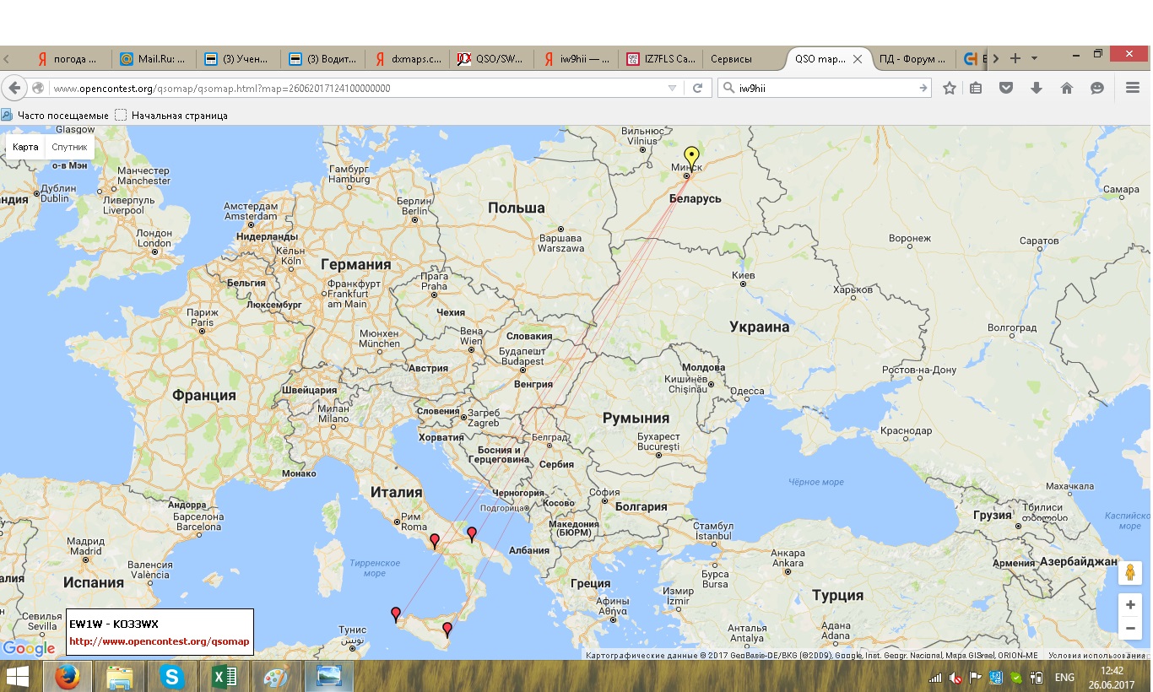The image size is (1153, 692).
Task: Open Часто посещаемые bookmarks folder
Action: [56, 115]
